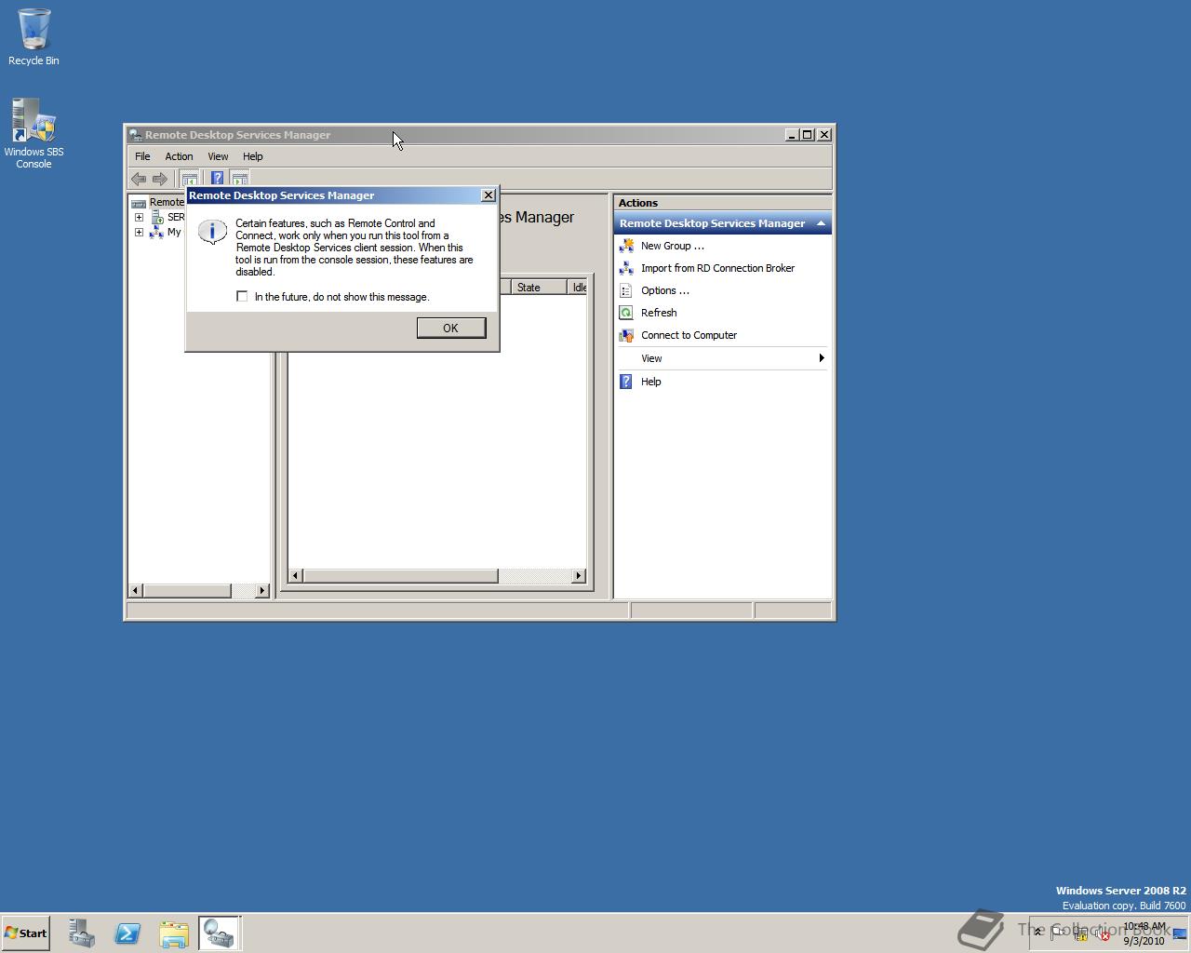Click OK in the information dialog
The image size is (1191, 953).
point(451,328)
